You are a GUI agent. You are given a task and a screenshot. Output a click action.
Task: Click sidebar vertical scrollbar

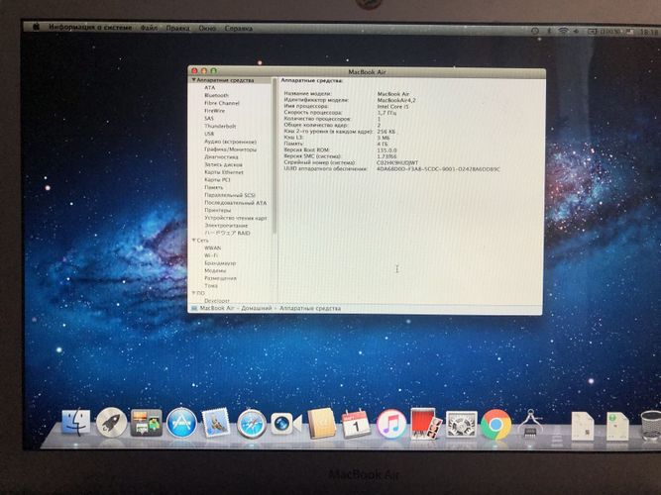(x=275, y=156)
